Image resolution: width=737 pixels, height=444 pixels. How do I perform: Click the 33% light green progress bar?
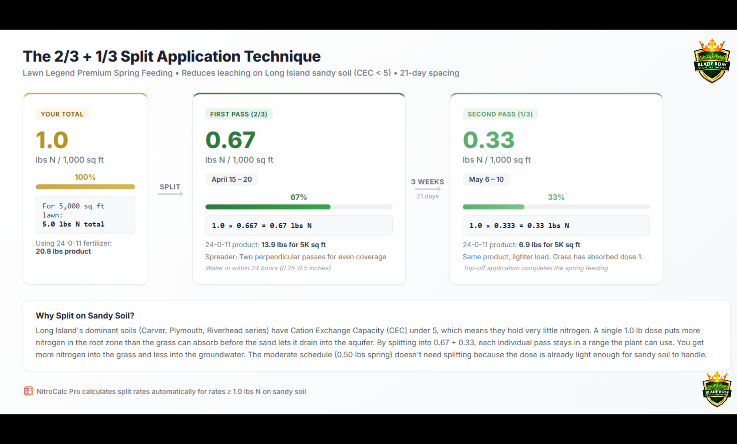coord(493,207)
